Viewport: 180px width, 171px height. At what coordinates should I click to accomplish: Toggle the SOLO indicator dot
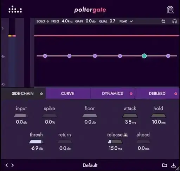(47, 21)
